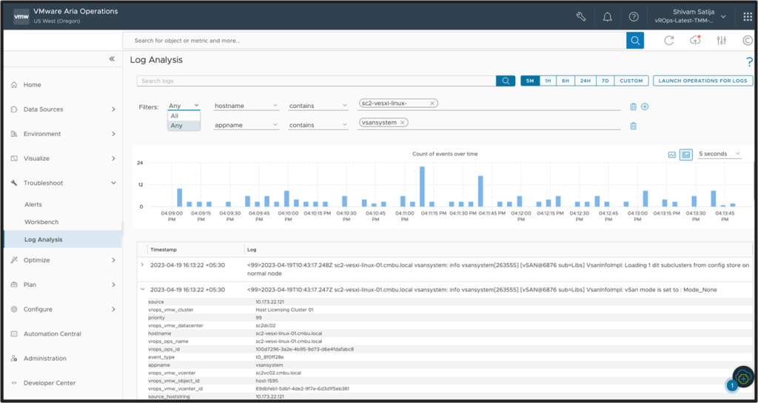Collapse the left navigation sidebar
Viewport: 758px width, 403px height.
(112, 59)
